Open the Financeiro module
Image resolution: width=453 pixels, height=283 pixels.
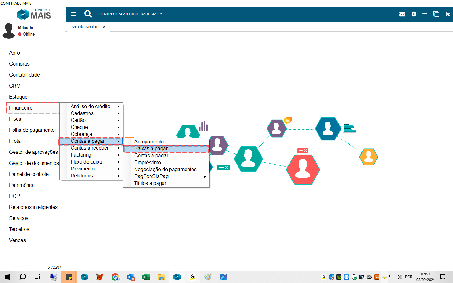pyautogui.click(x=21, y=108)
